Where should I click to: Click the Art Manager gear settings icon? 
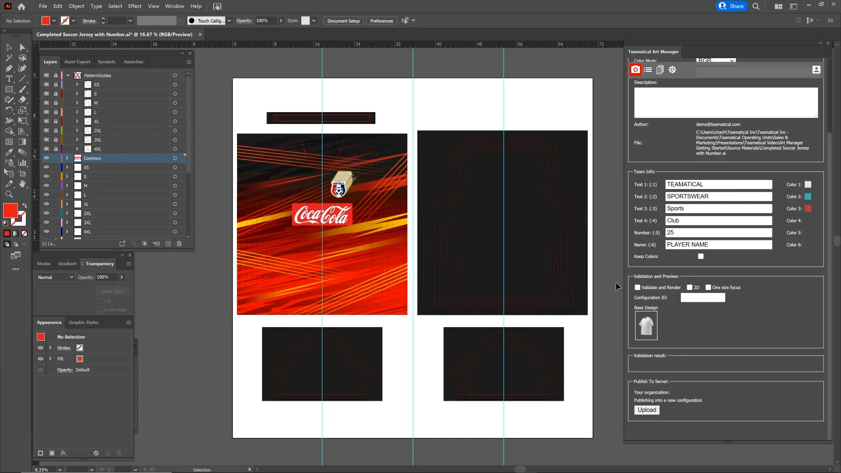click(x=672, y=70)
